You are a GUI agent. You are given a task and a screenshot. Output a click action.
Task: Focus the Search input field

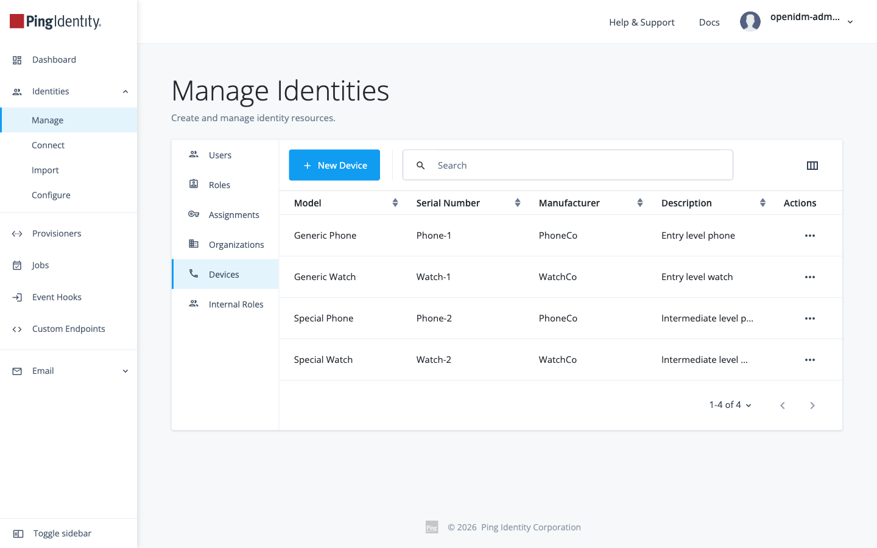point(568,165)
